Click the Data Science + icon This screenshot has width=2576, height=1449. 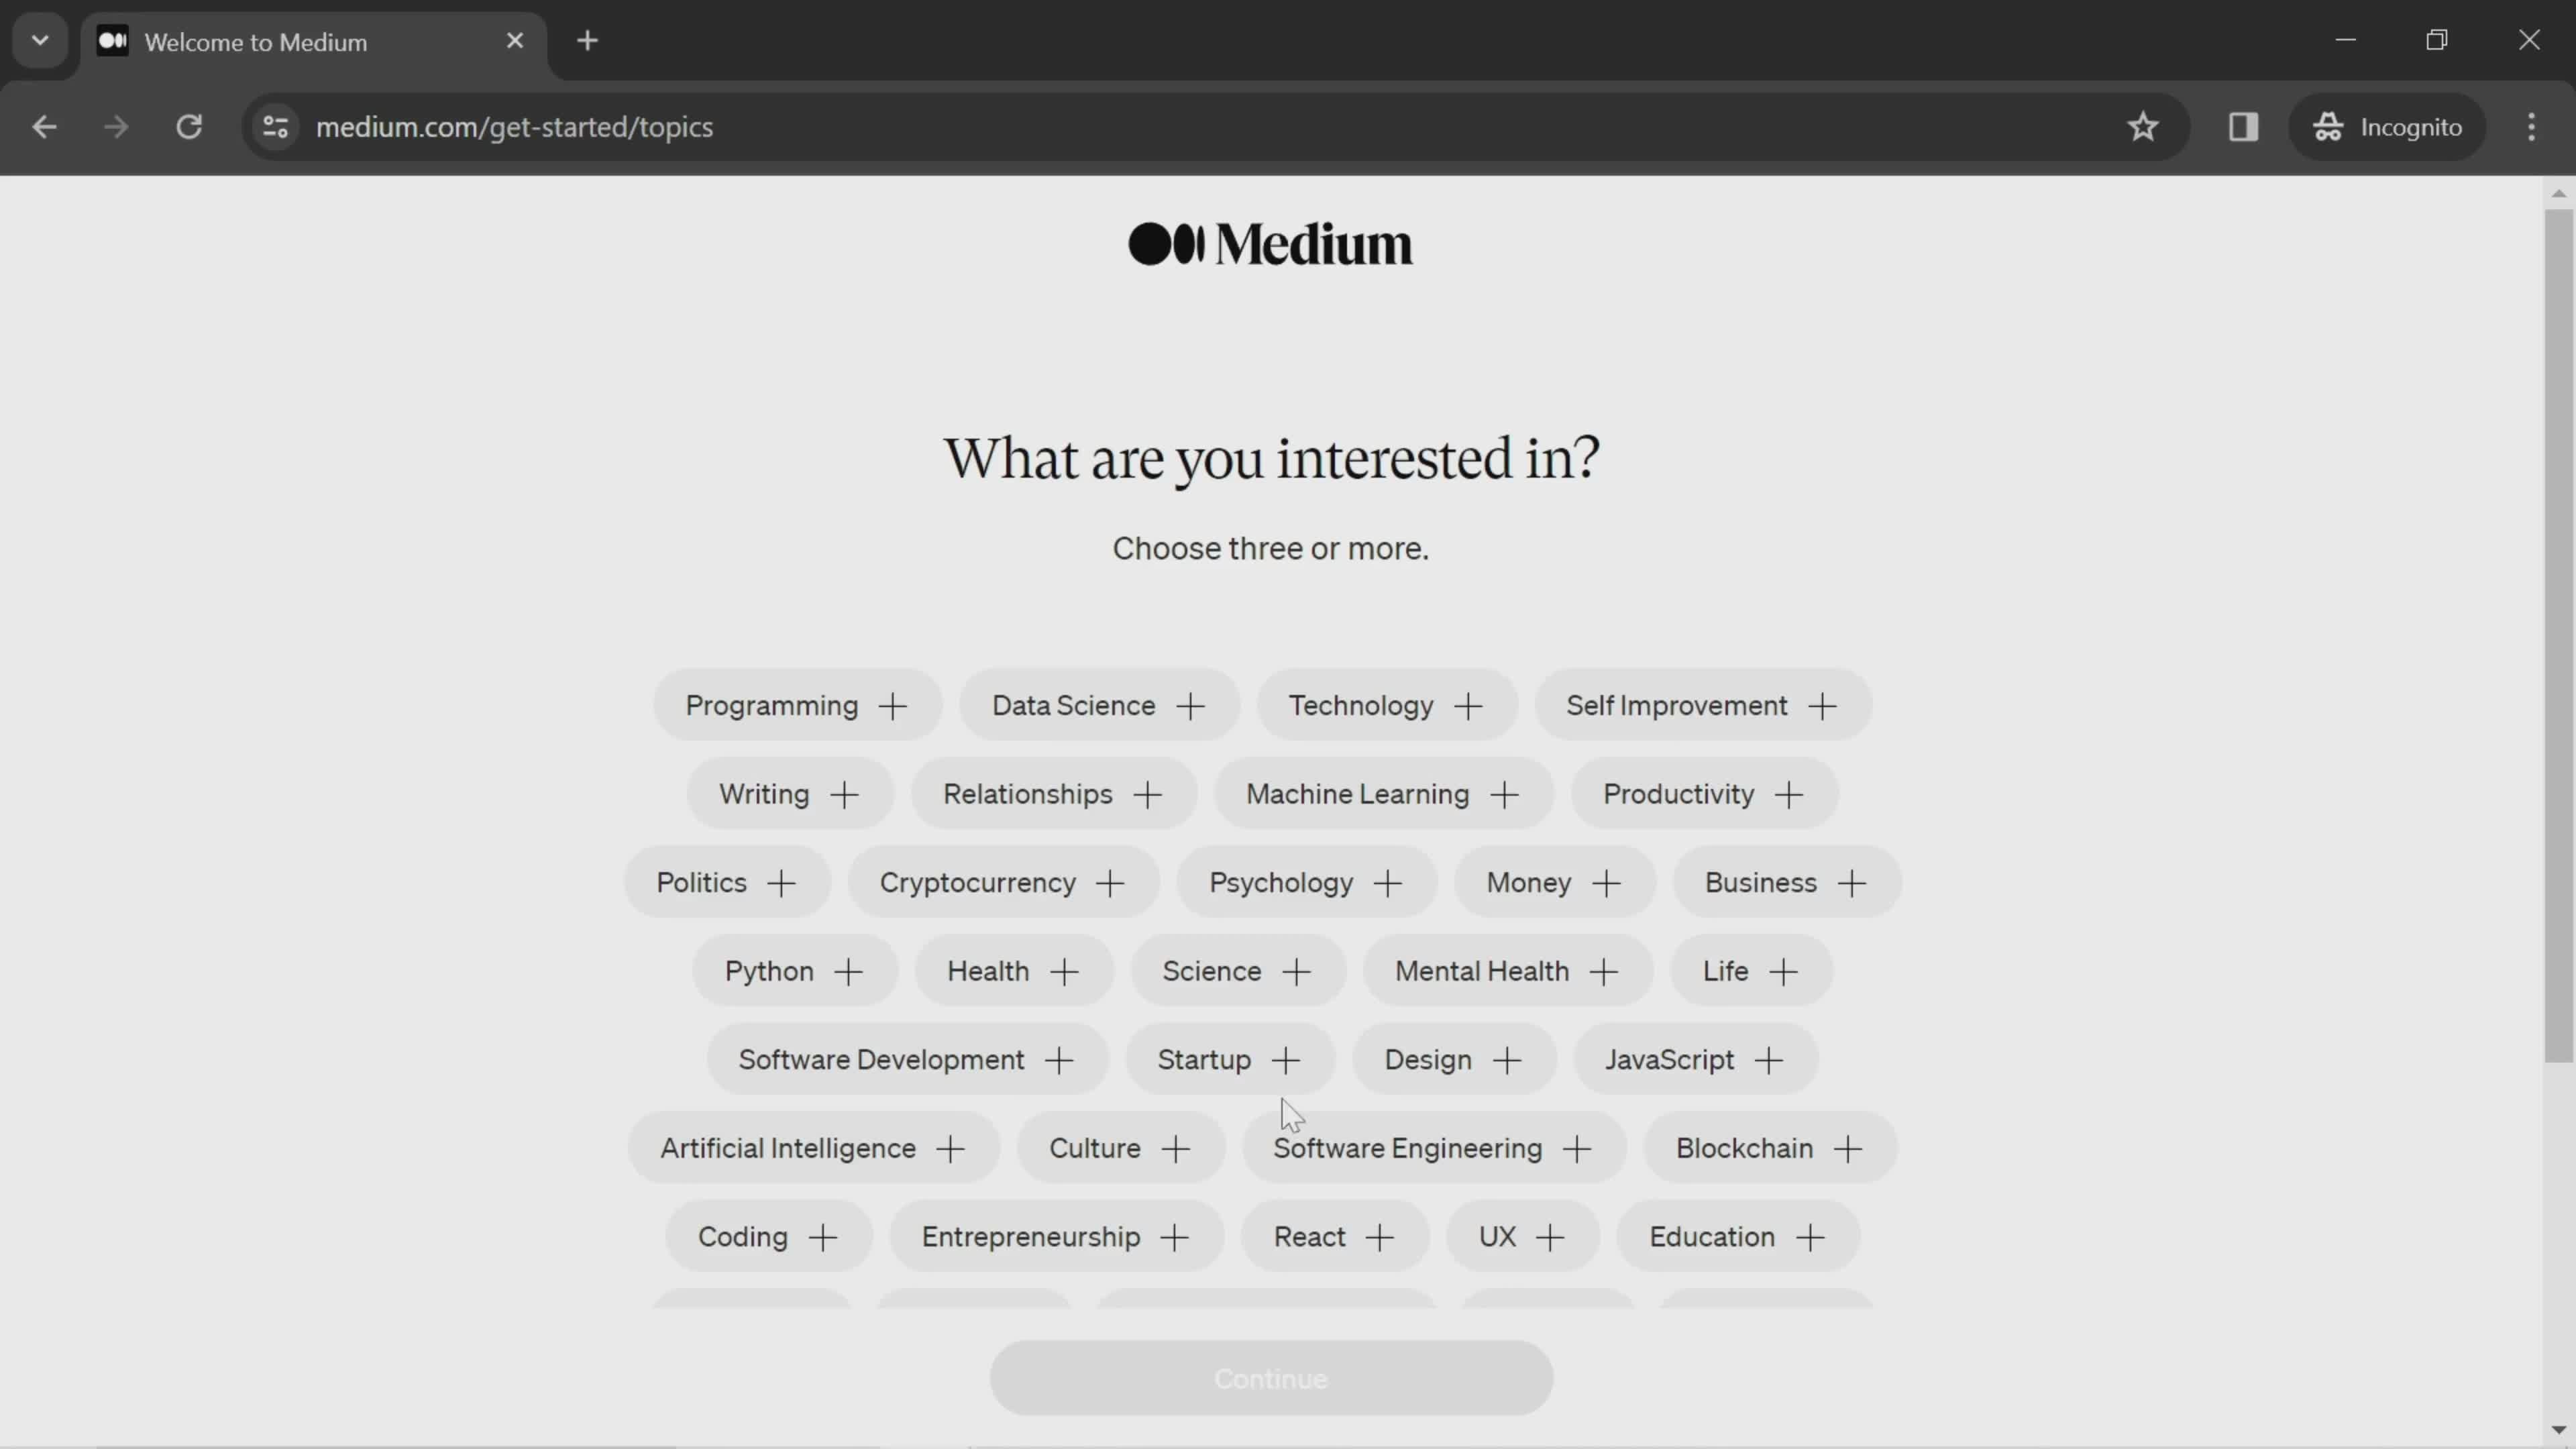[1189, 706]
